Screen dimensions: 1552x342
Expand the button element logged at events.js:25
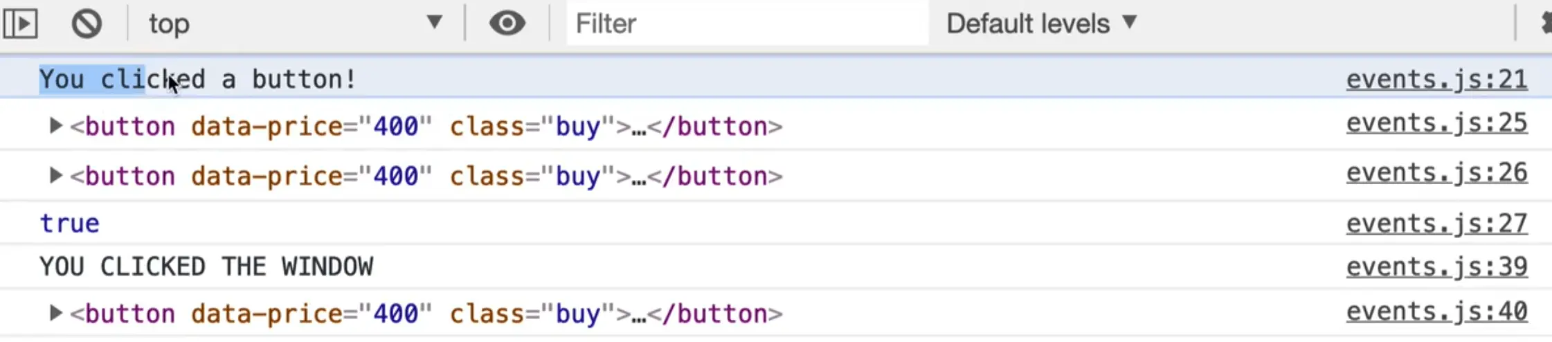click(x=55, y=126)
